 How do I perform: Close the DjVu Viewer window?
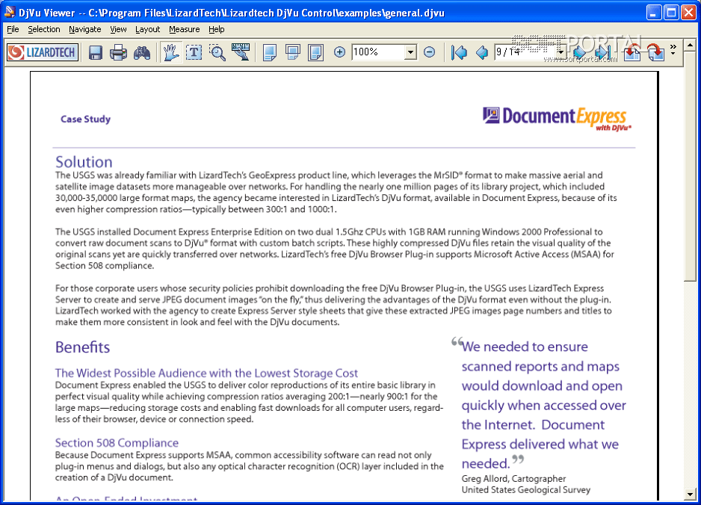(688, 12)
